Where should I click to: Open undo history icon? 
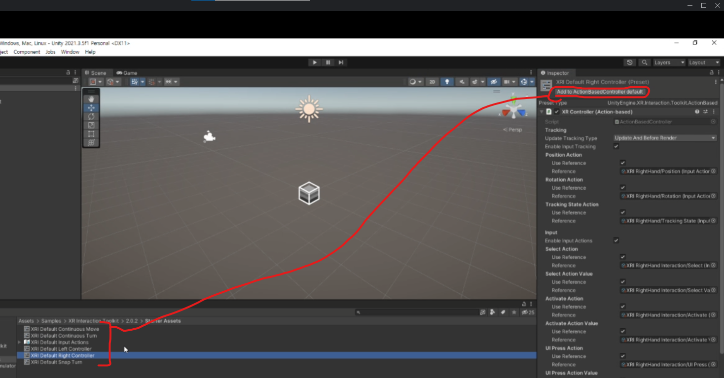629,63
